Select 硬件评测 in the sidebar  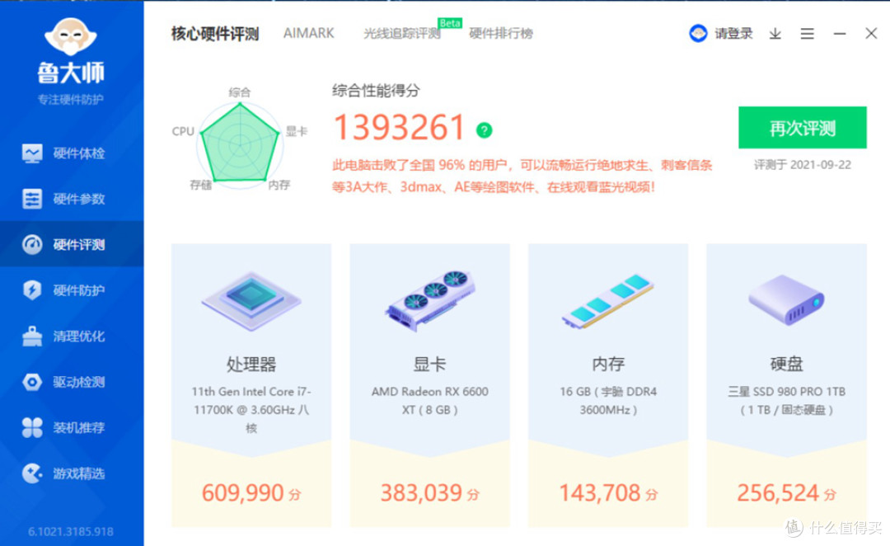point(72,244)
